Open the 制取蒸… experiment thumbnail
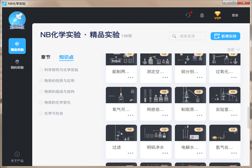The image size is (252, 168). [x=190, y=95]
